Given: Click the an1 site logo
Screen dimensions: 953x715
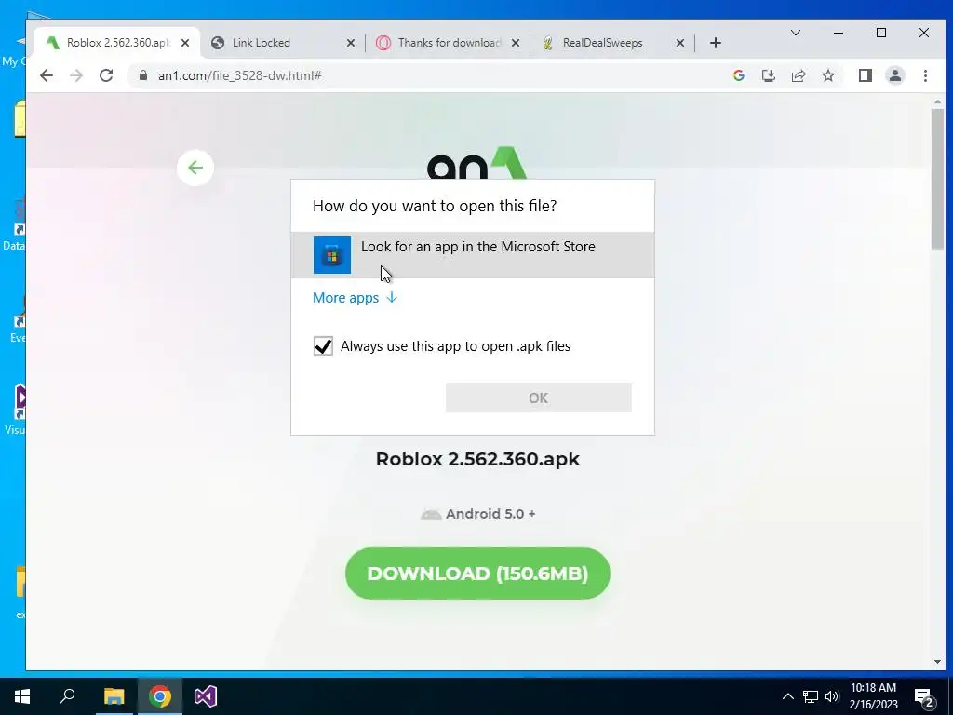Looking at the screenshot, I should 476,163.
